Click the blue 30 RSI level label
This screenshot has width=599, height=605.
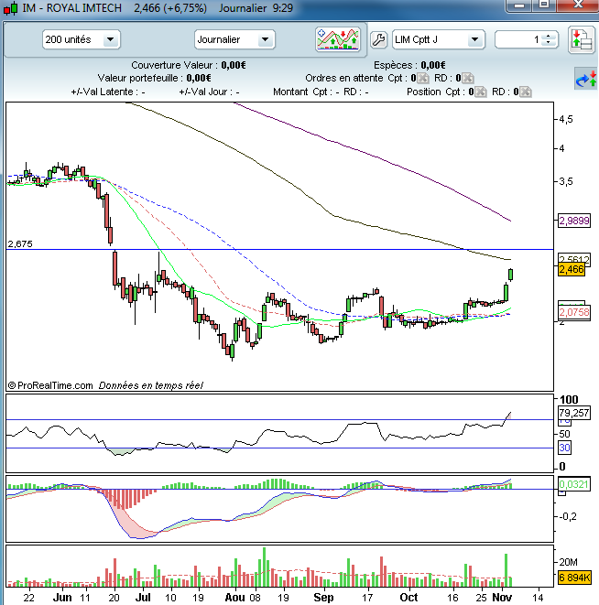point(564,448)
